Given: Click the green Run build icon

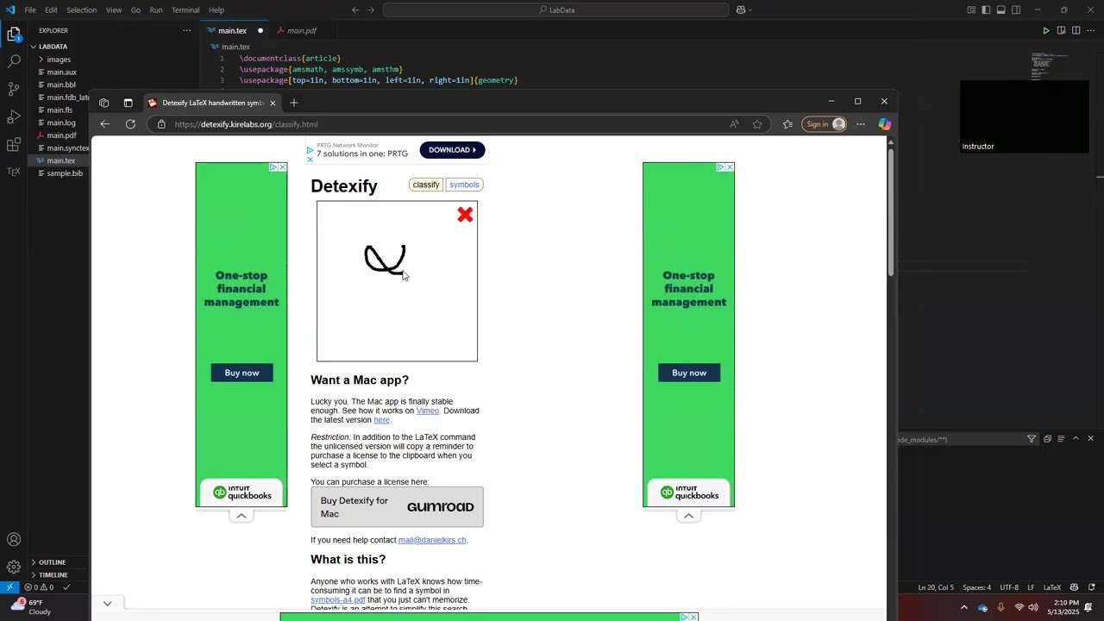Looking at the screenshot, I should [1045, 31].
